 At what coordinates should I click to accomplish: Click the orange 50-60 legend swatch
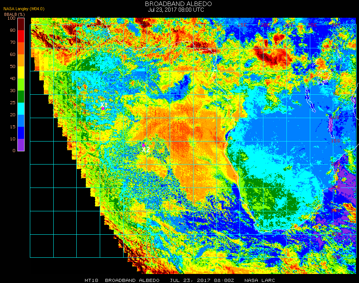(x=21, y=60)
